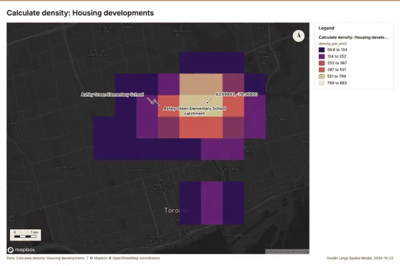Viewport: 400px width, 266px height.
Task: Select the 59.8 to 134 color swatch
Action: point(321,50)
